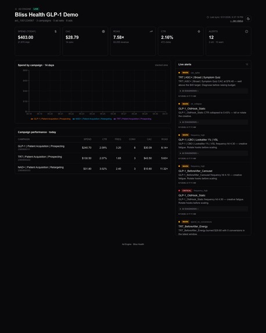This screenshot has width=266, height=333.
Task: Click the $31.80 spend cell
Action: (87, 169)
